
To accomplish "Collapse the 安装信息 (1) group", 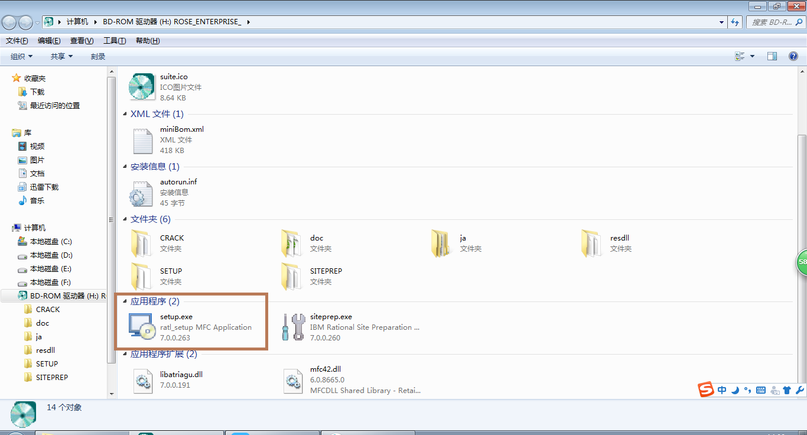I will tap(125, 167).
